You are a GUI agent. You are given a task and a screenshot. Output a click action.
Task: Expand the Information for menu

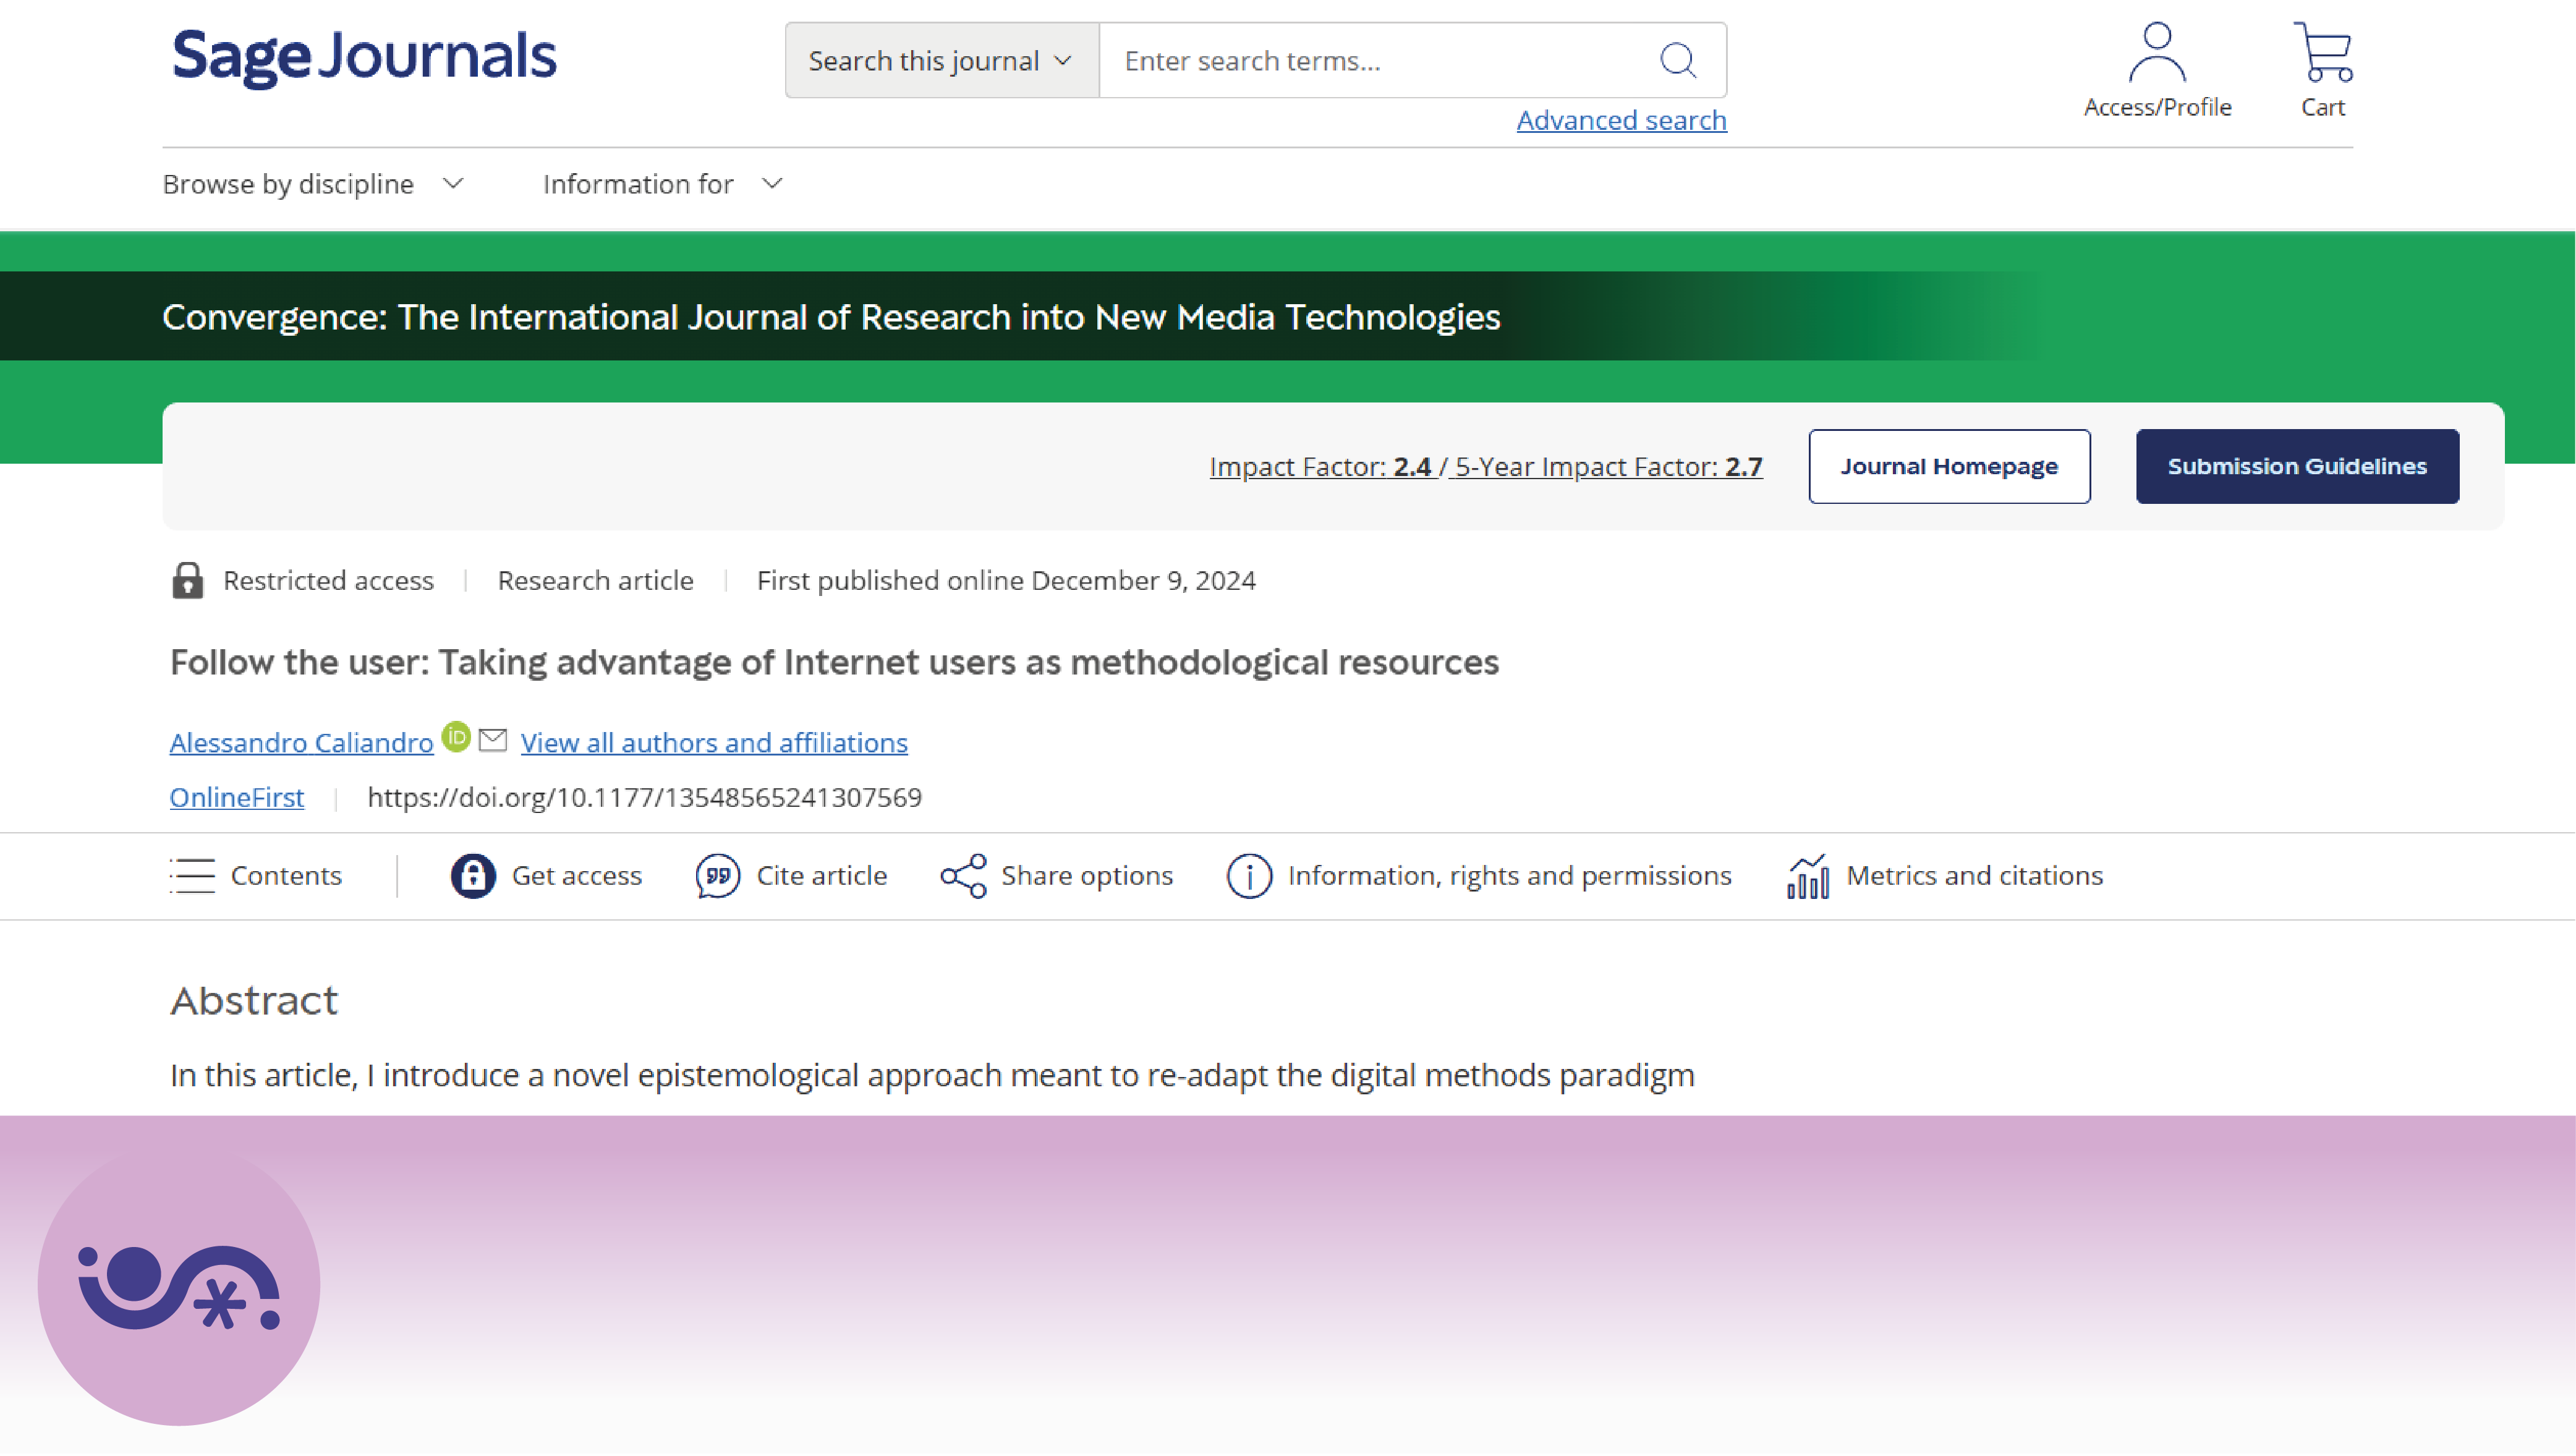(x=662, y=184)
